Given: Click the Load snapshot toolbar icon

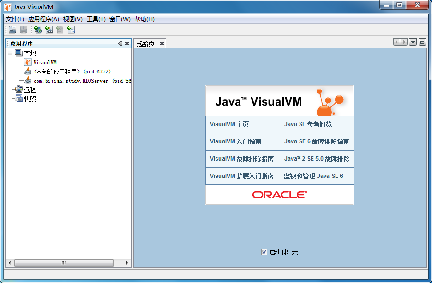Looking at the screenshot, I should [x=12, y=29].
